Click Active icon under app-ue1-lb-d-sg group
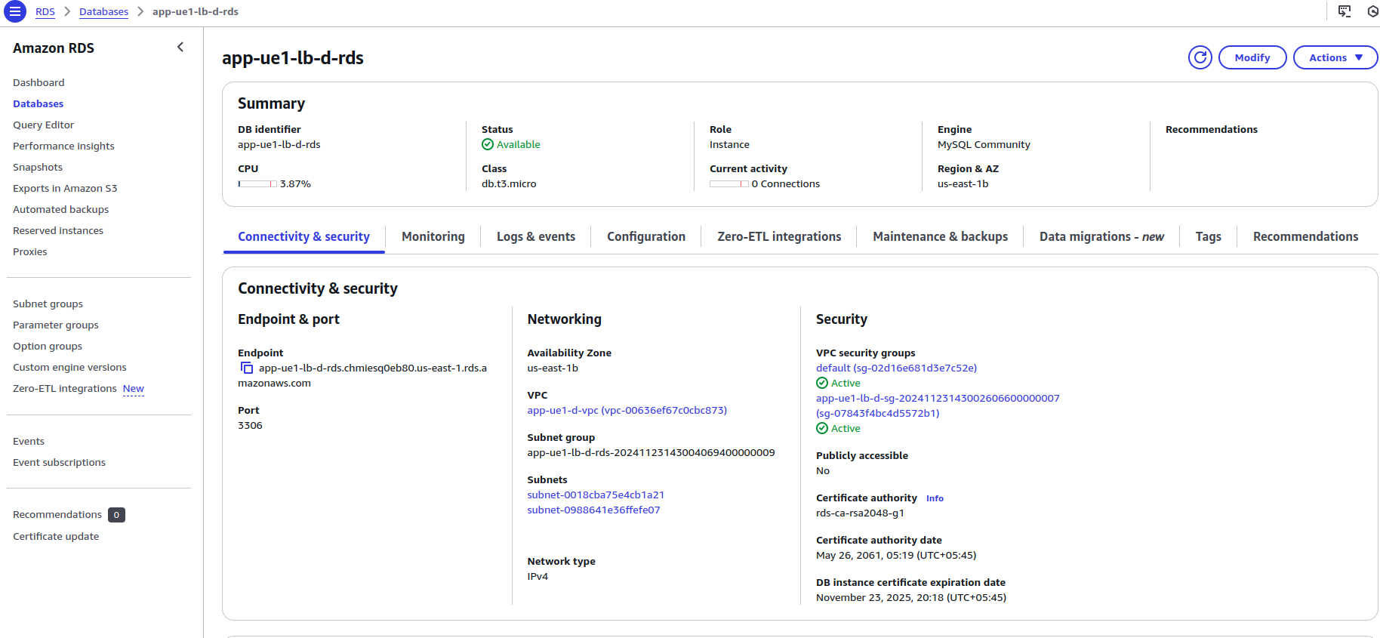Viewport: 1380px width, 638px height. point(822,428)
